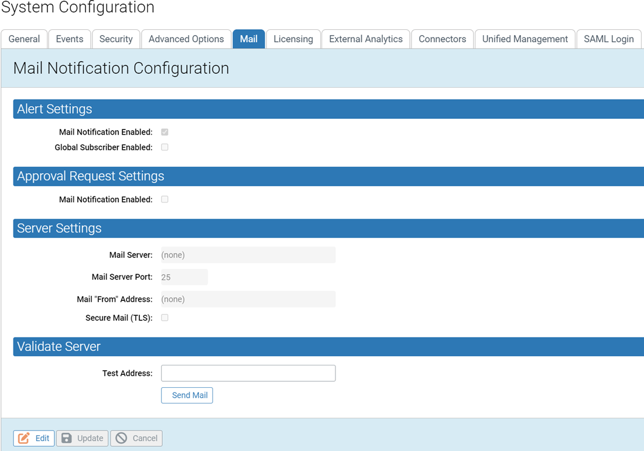Switch to the General tab
Screen dimensions: 644x451
pyautogui.click(x=24, y=39)
